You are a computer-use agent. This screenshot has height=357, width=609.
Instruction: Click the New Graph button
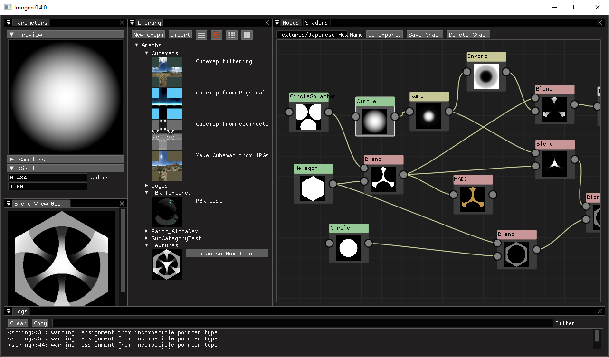point(148,35)
